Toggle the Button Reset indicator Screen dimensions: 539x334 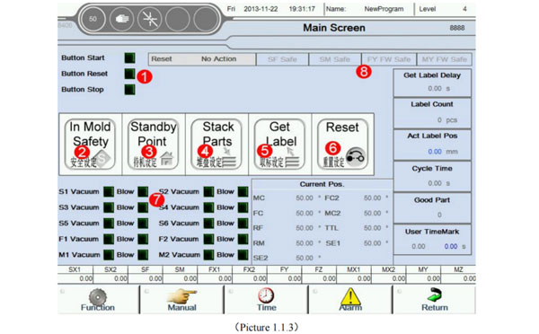(129, 74)
